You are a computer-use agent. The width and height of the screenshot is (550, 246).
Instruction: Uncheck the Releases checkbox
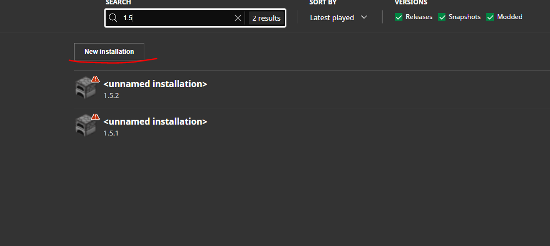pos(399,17)
